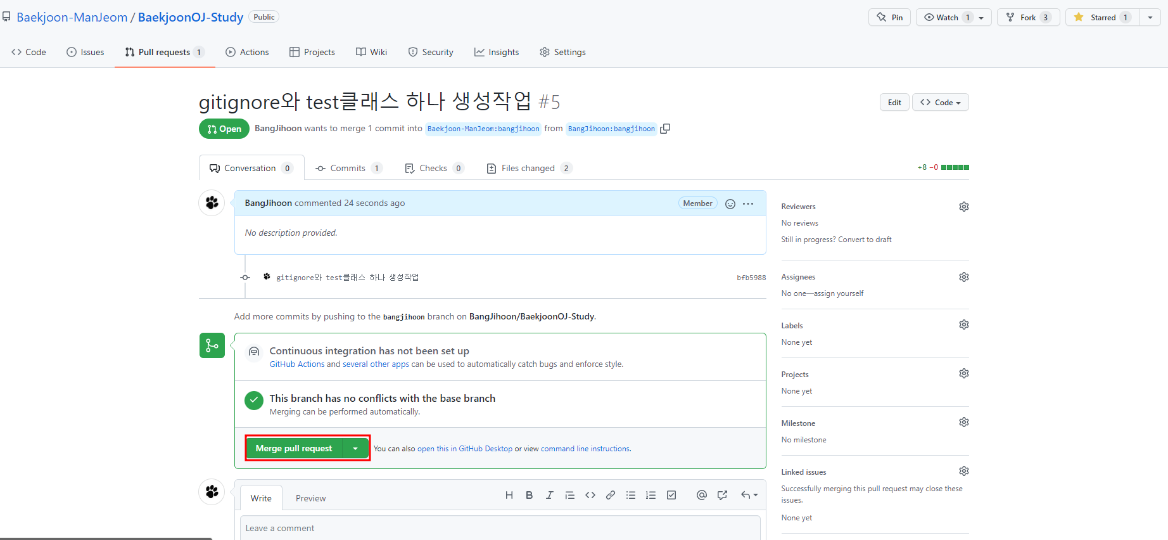View command line instructions link

(585, 449)
